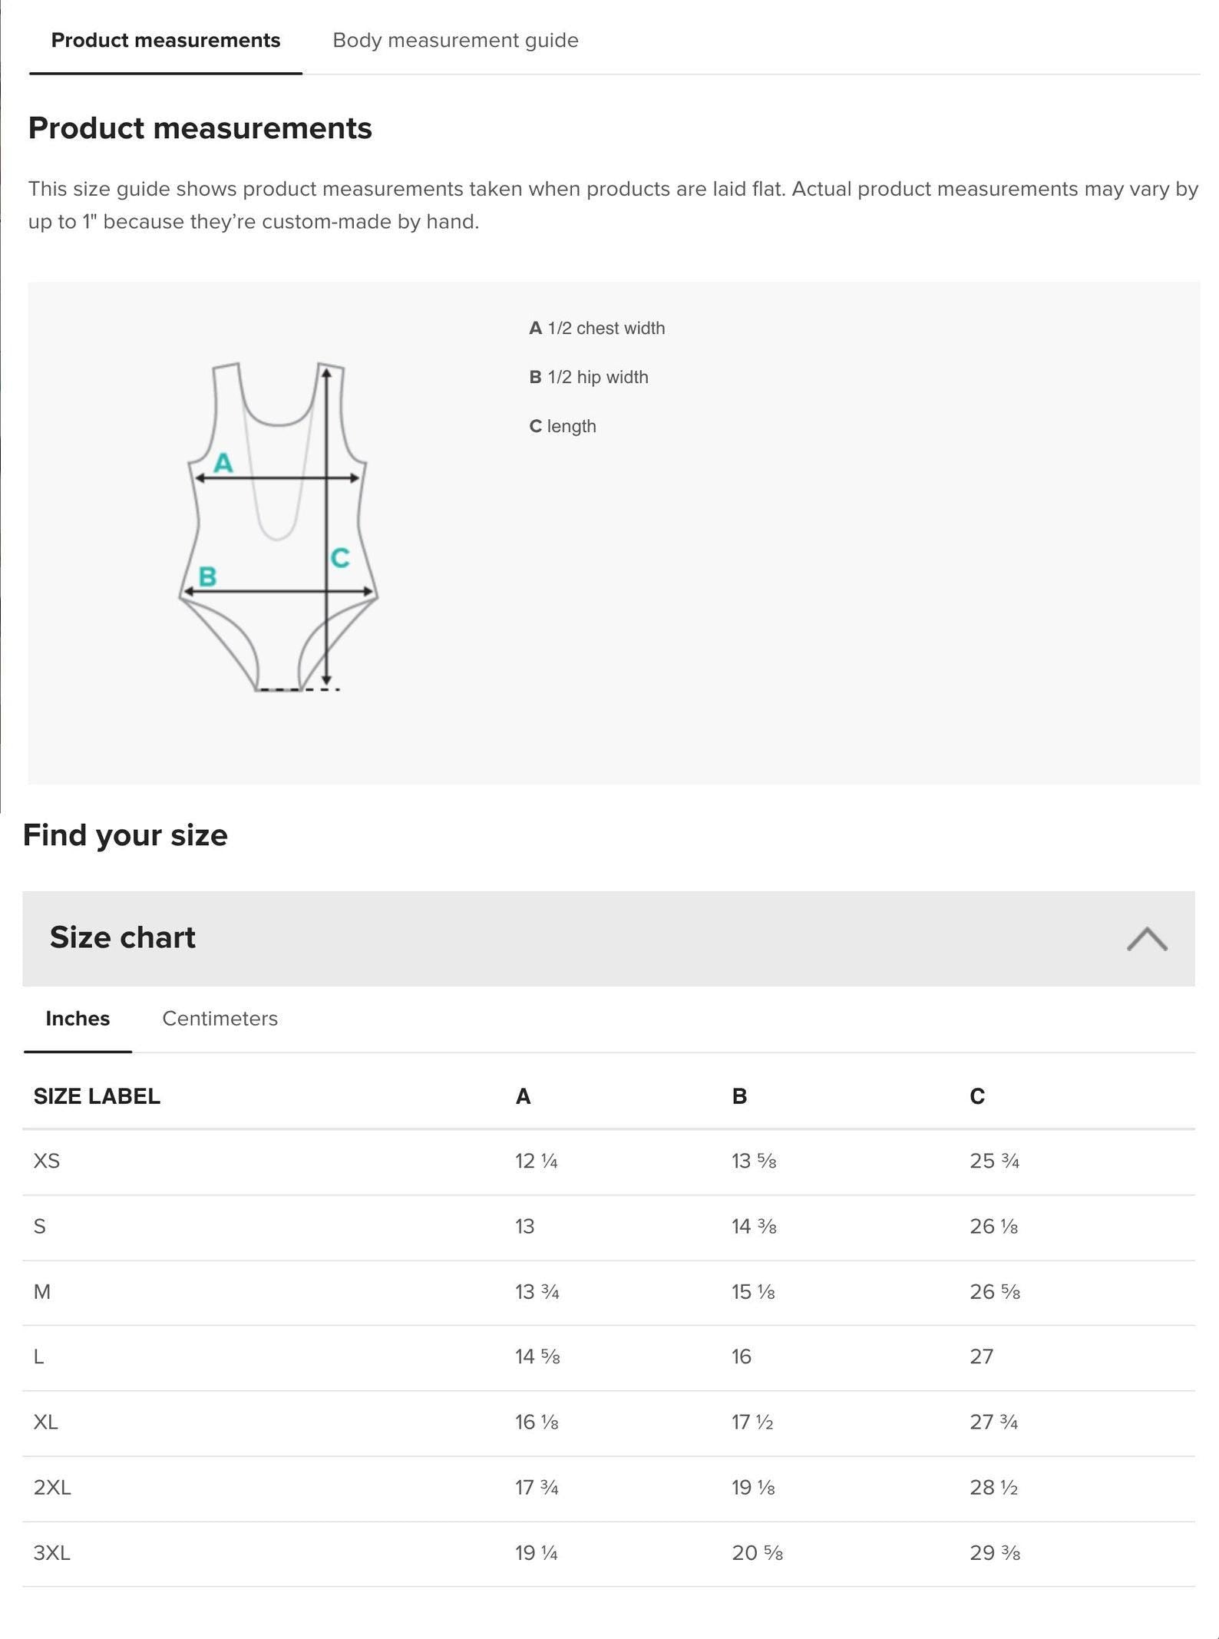
Task: Click the teal C length marker
Action: [340, 557]
